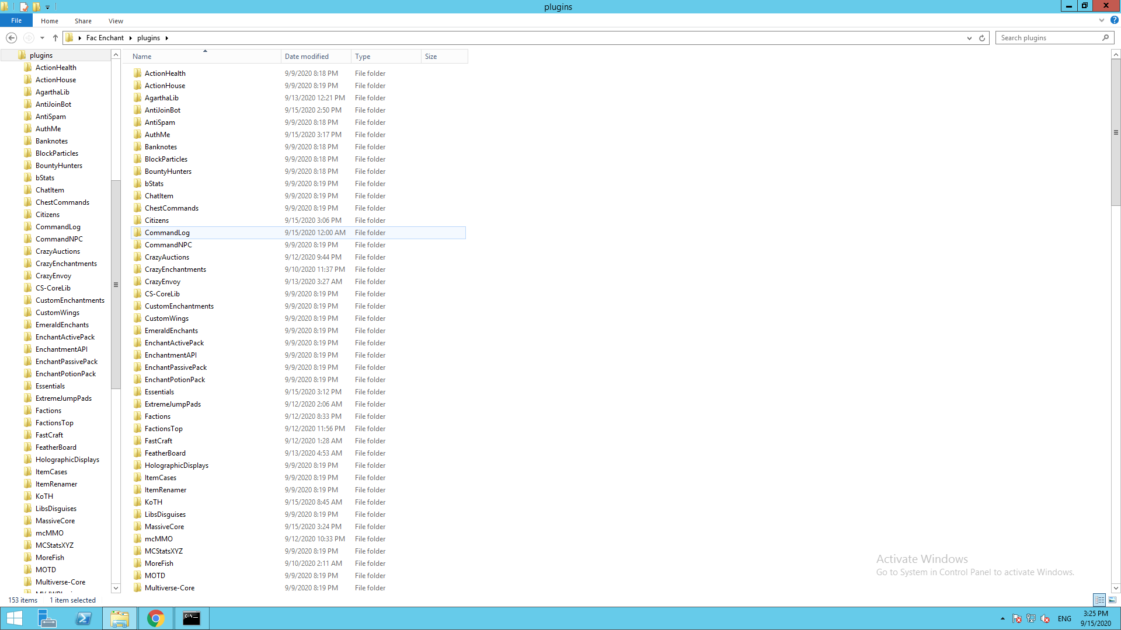The width and height of the screenshot is (1121, 630).
Task: Click in the Search plugins field
Action: pyautogui.click(x=1048, y=38)
